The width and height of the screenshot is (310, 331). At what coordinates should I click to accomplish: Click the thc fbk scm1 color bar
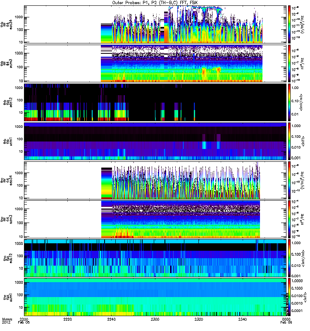coord(289,297)
